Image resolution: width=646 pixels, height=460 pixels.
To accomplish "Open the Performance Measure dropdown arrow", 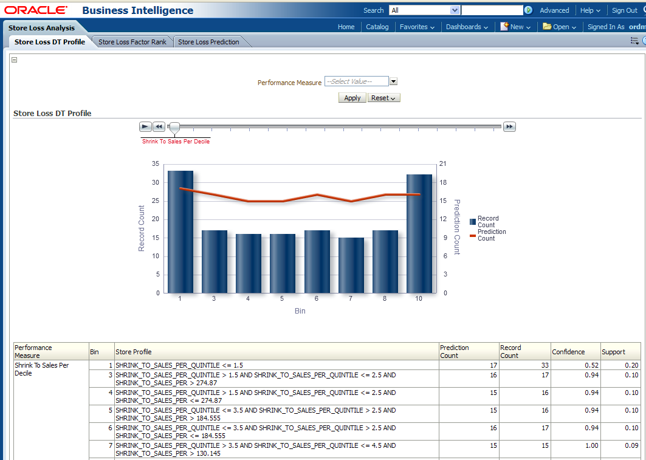I will coord(393,81).
